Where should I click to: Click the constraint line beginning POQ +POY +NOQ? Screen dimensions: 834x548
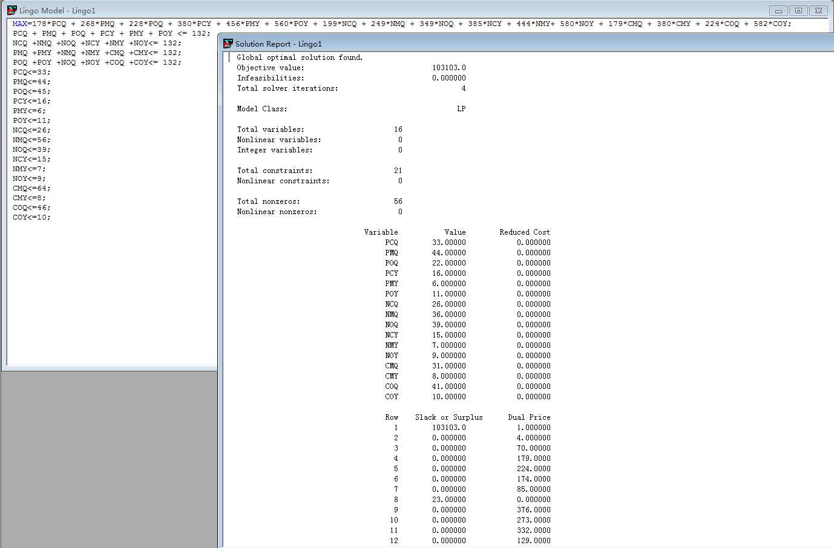click(x=97, y=62)
